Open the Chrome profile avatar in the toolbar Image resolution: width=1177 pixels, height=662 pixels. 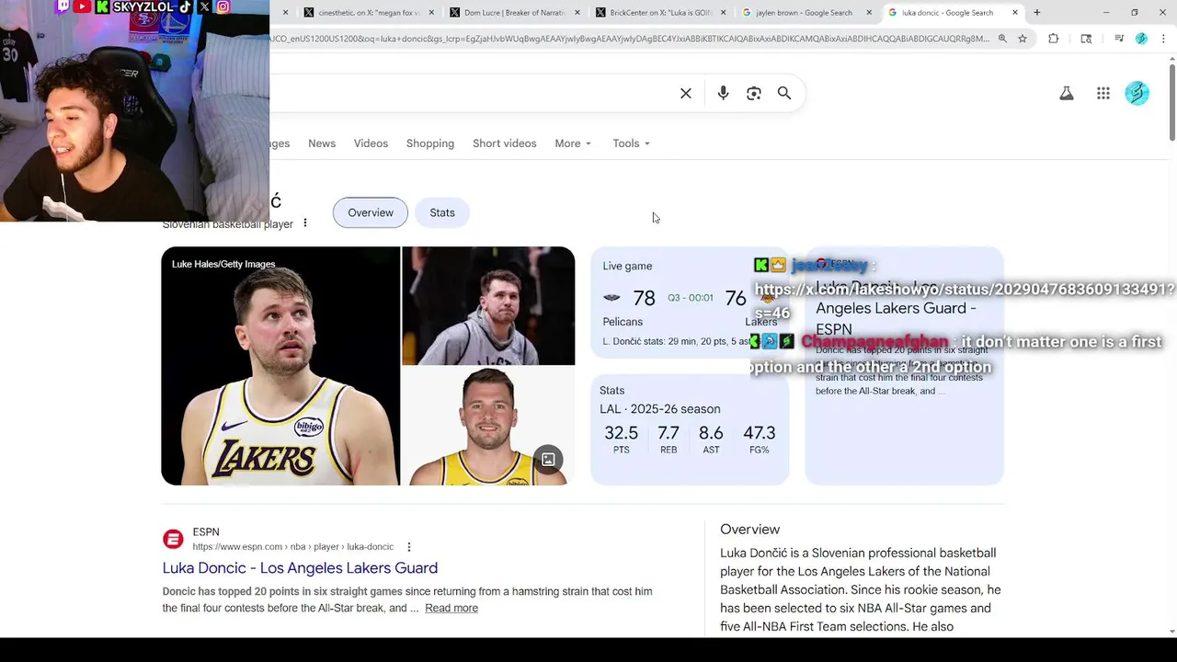(x=1141, y=39)
